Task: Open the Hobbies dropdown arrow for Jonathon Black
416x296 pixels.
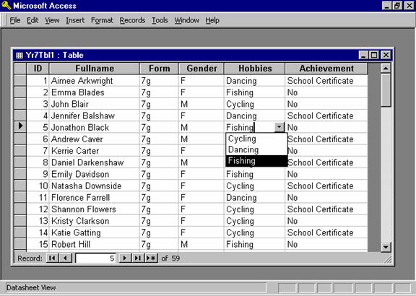Action: (279, 127)
